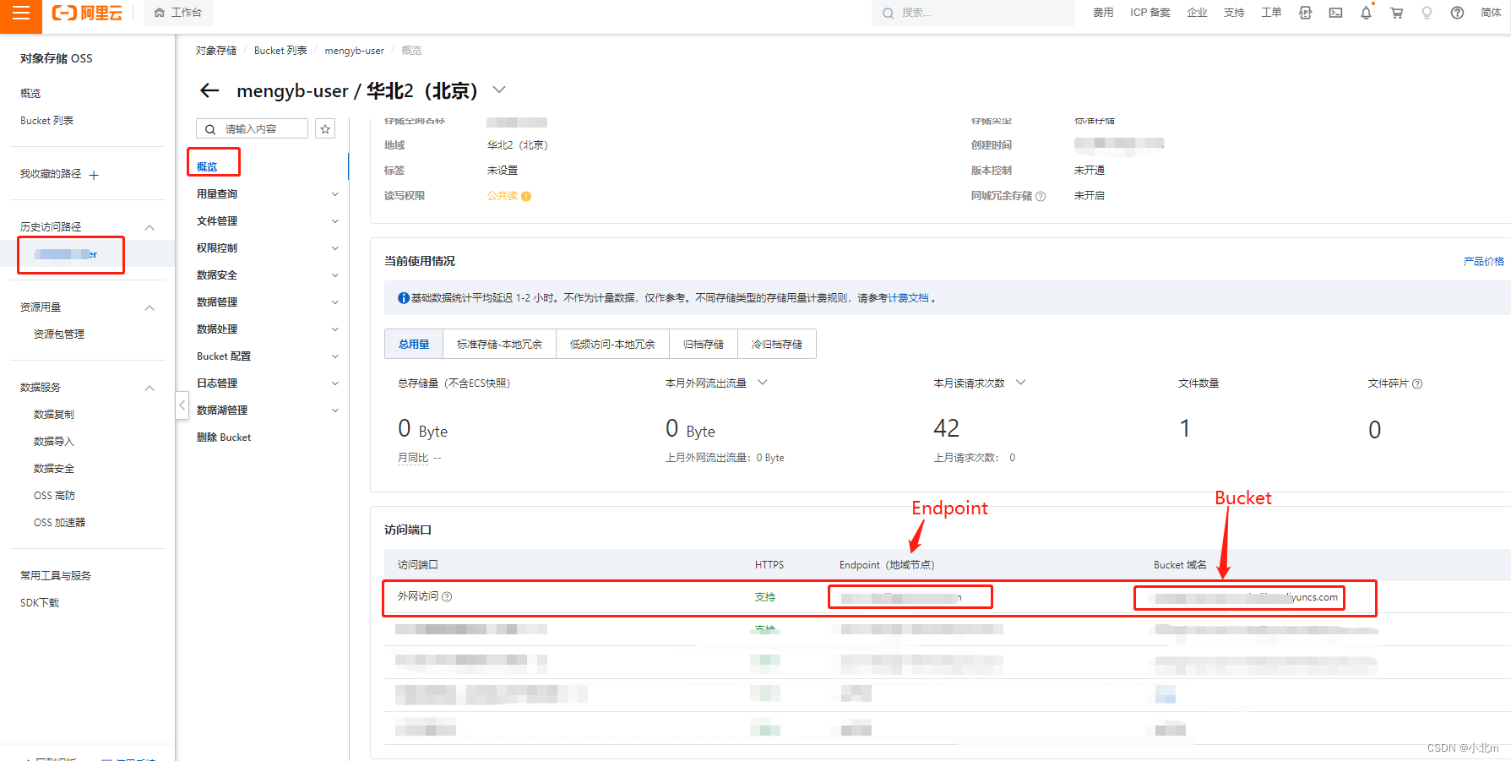Open the 企业 menu
Viewport: 1511px width, 761px height.
(x=1197, y=13)
